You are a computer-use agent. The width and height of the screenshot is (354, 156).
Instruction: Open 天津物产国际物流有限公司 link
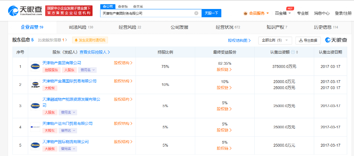[x=66, y=142]
